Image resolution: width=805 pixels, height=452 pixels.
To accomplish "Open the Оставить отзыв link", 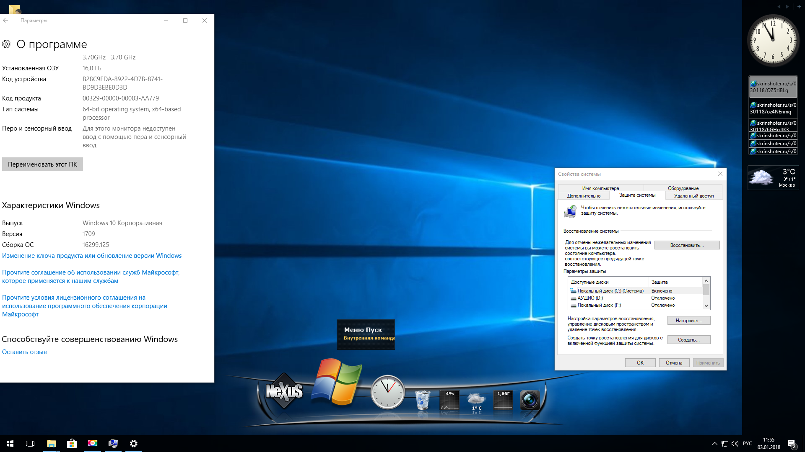I will pos(24,352).
